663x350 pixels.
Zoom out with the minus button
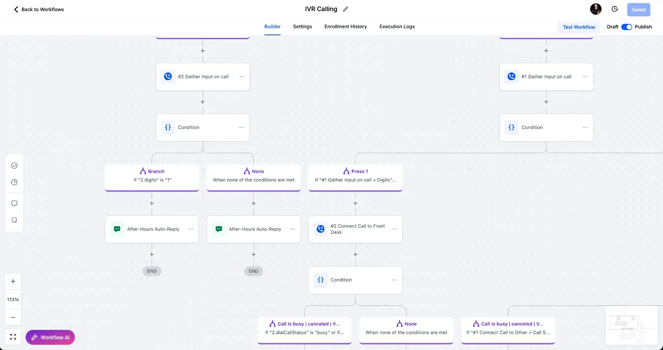pos(13,317)
